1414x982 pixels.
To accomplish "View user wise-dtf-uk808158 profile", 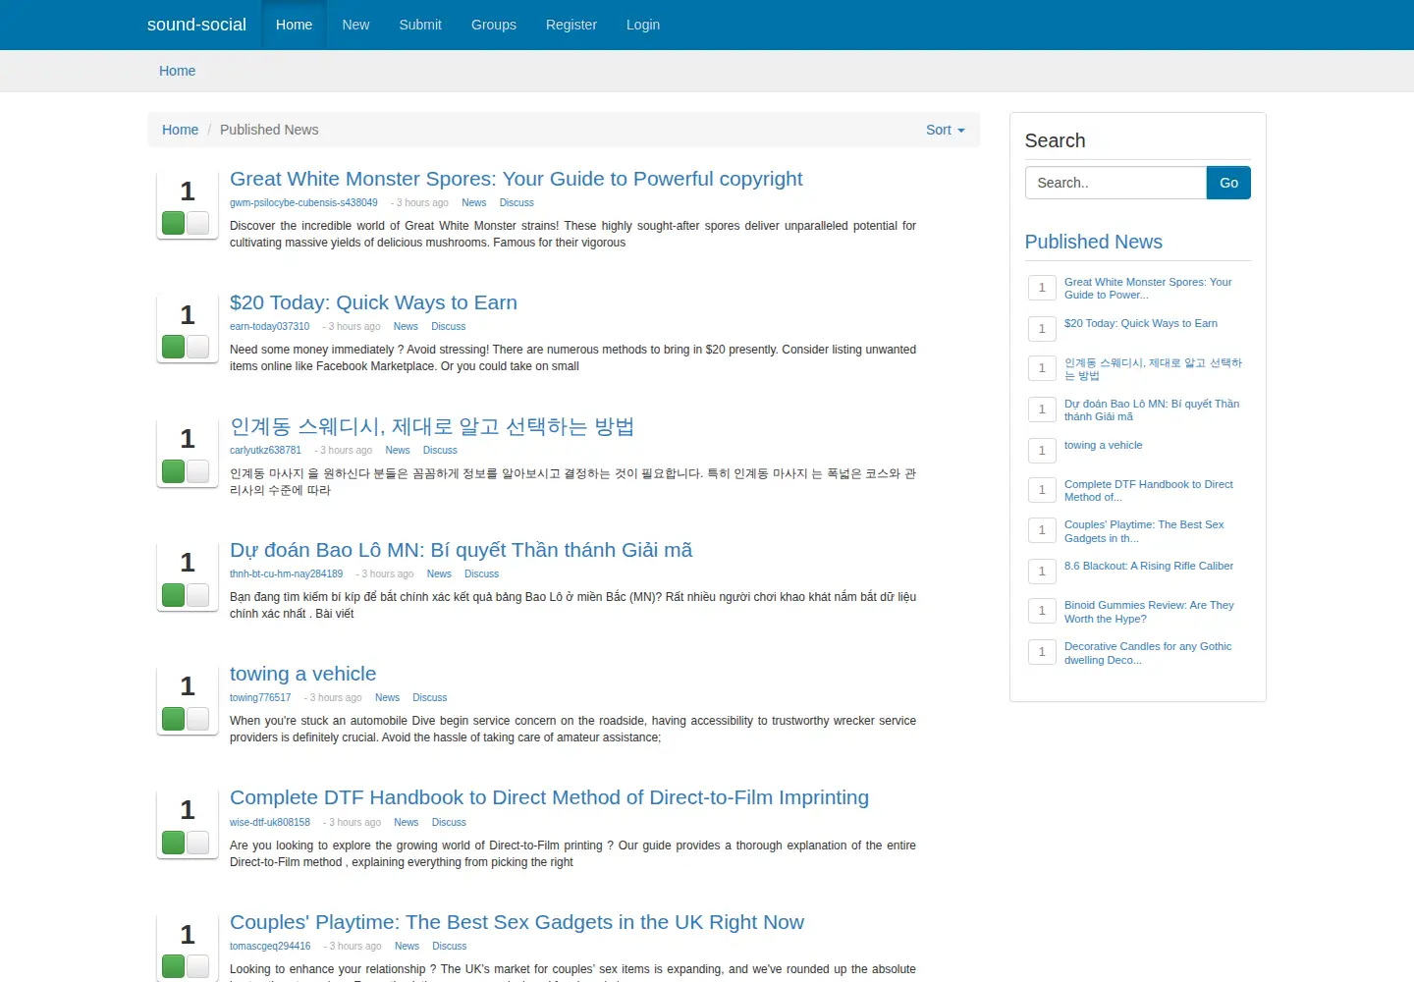I will click(270, 823).
